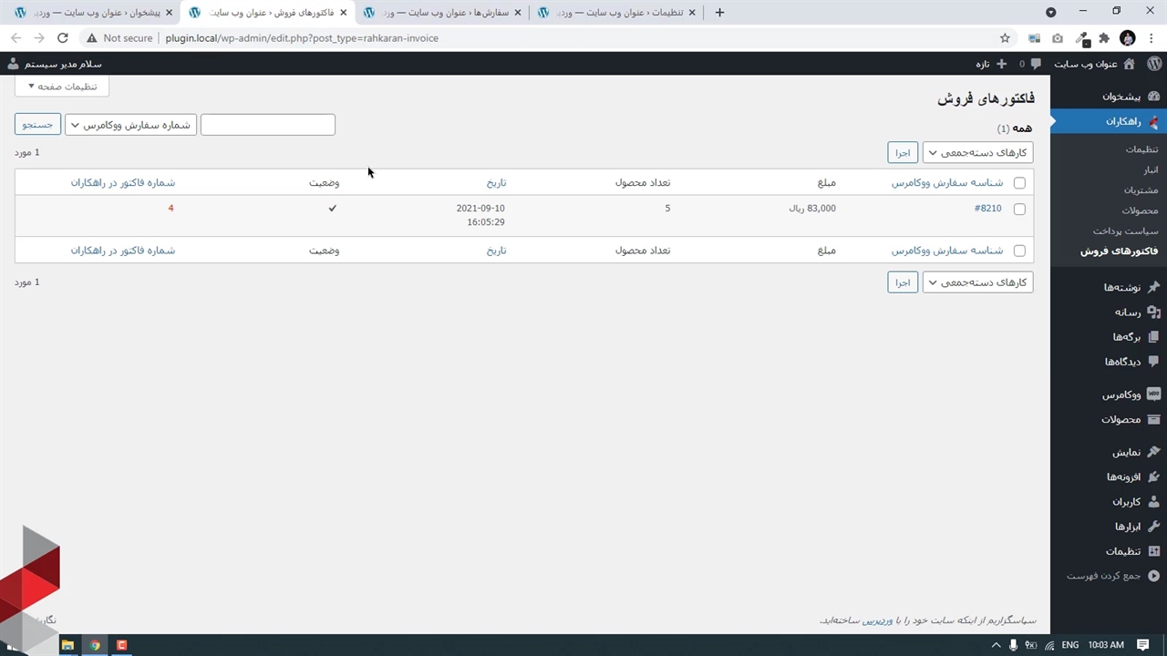This screenshot has height=656, width=1167.
Task: Click the WordPress logo in admin bar
Action: (x=1153, y=64)
